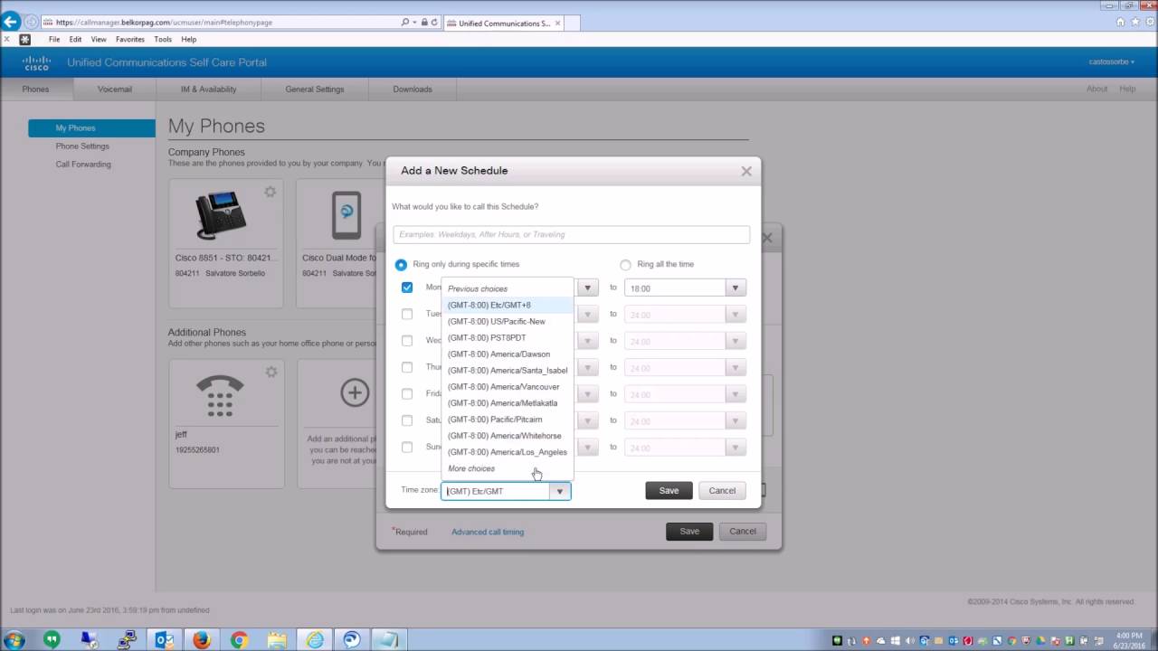Click Cancel in the background dialog

point(743,532)
